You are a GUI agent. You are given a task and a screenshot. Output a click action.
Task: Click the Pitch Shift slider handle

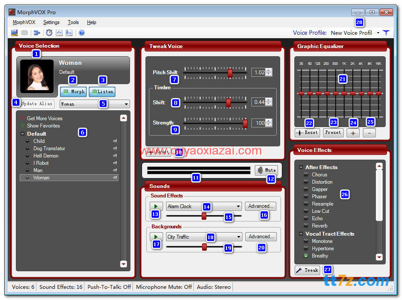point(230,73)
